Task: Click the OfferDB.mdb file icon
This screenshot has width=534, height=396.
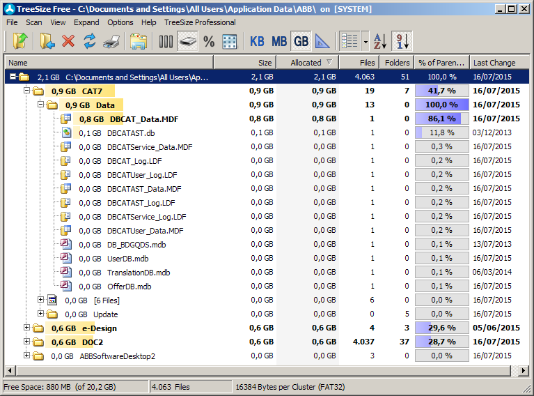Action: tap(66, 286)
